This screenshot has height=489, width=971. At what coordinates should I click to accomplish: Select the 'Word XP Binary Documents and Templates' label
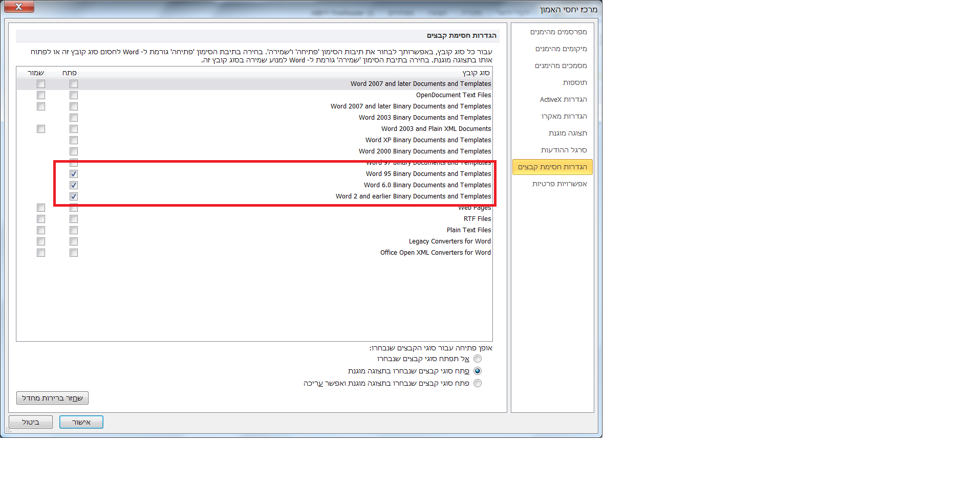pos(428,140)
